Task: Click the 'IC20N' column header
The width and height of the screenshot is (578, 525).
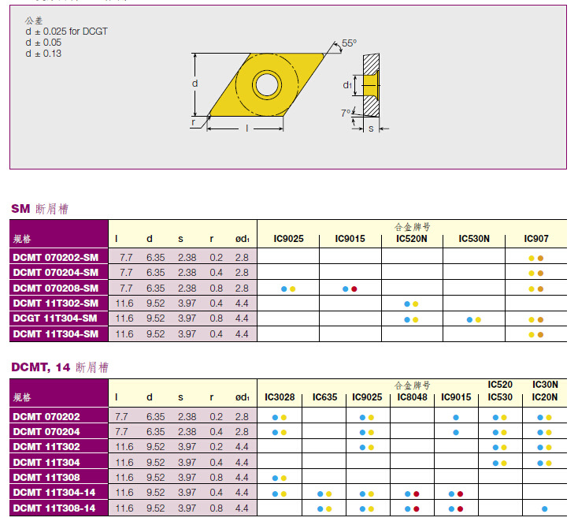Action: pyautogui.click(x=544, y=397)
